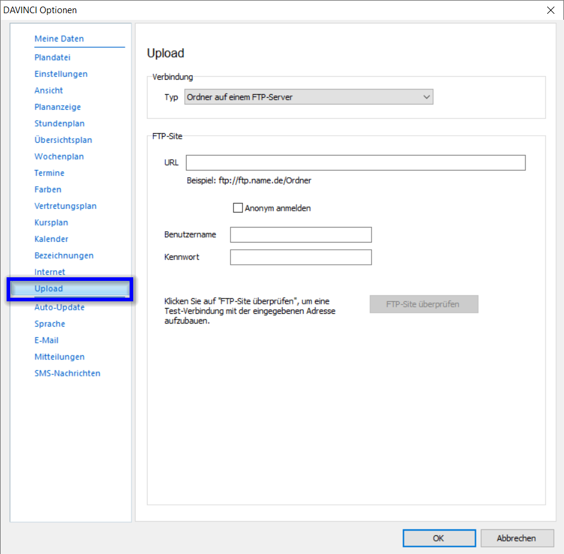Viewport: 564px width, 554px height.
Task: Go to Internet settings
Action: pyautogui.click(x=50, y=272)
